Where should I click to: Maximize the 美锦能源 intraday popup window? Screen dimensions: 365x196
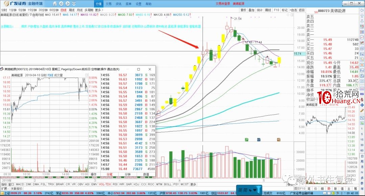(139, 69)
